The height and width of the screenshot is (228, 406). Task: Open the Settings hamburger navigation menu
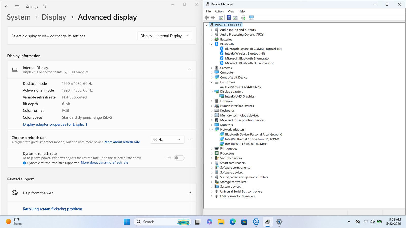click(17, 7)
